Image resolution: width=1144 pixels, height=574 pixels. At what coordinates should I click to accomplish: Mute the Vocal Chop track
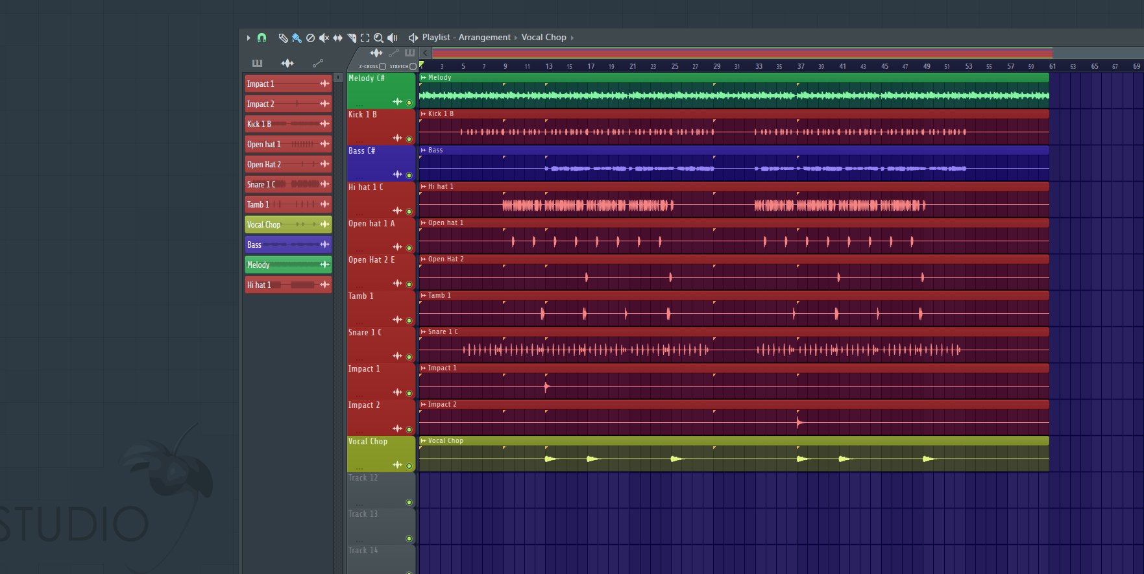[x=409, y=466]
